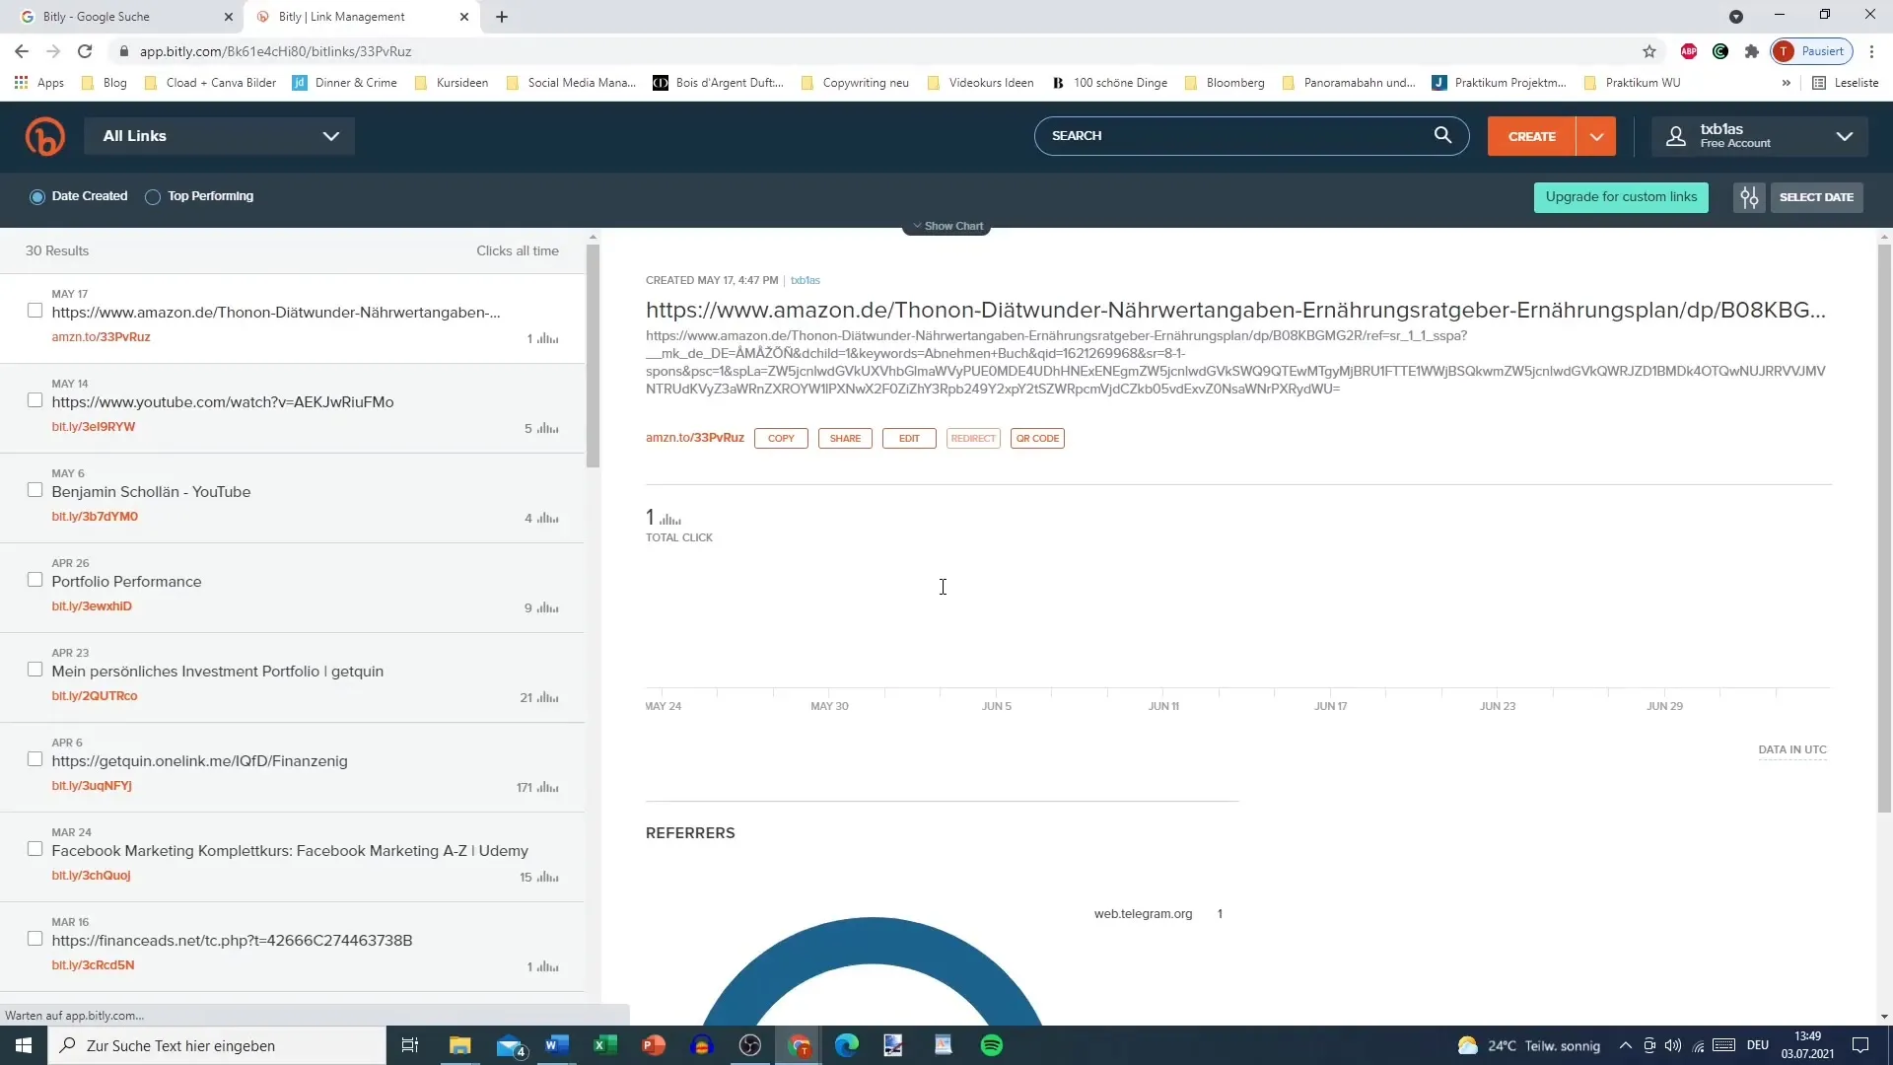Viewport: 1893px width, 1065px height.
Task: Click stats icon for amzn.to/33PvRuz row
Action: (548, 339)
